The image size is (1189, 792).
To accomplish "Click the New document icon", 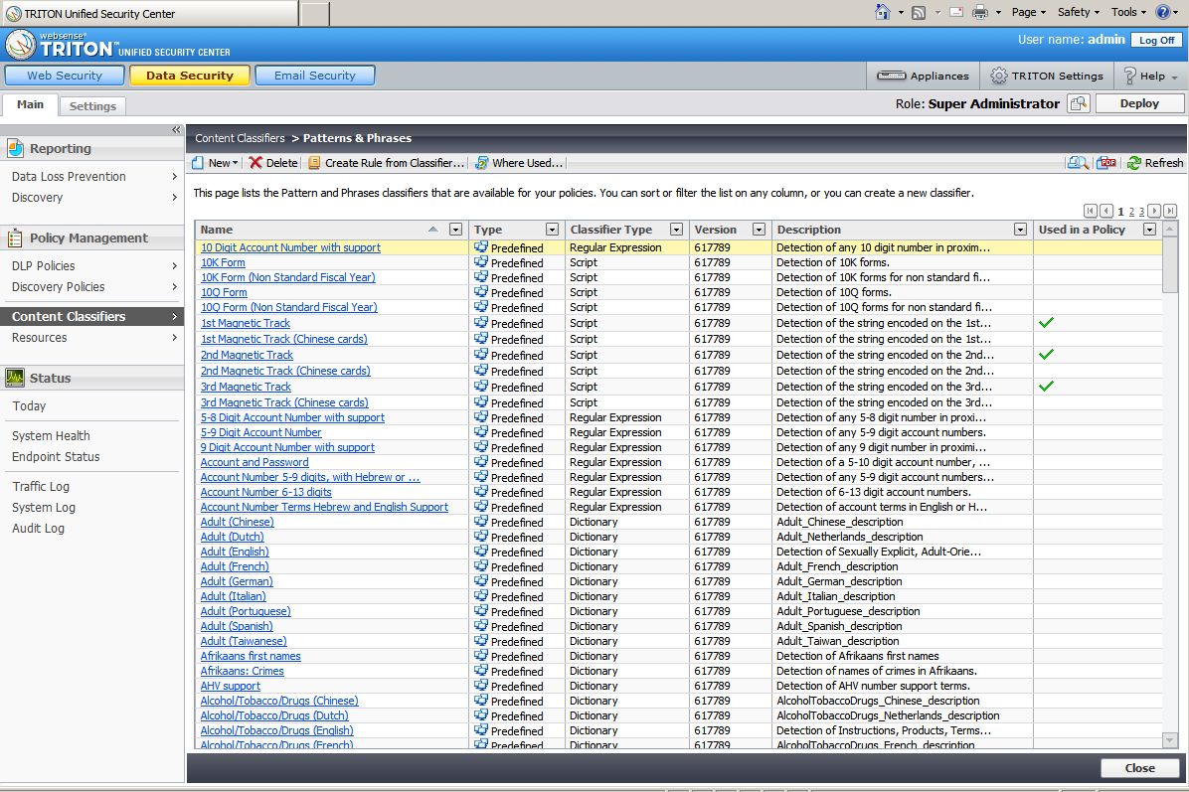I will coord(198,163).
